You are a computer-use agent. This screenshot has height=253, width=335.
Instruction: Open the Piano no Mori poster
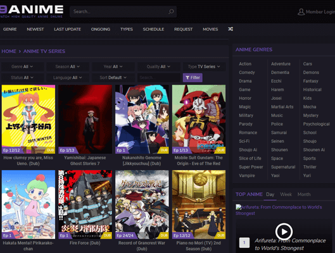199,204
